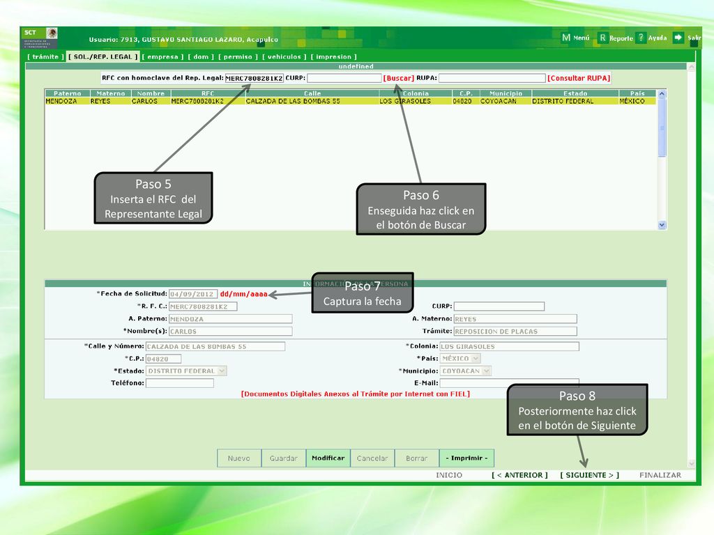
Task: Click the page scrollbar down arrow
Action: click(691, 463)
